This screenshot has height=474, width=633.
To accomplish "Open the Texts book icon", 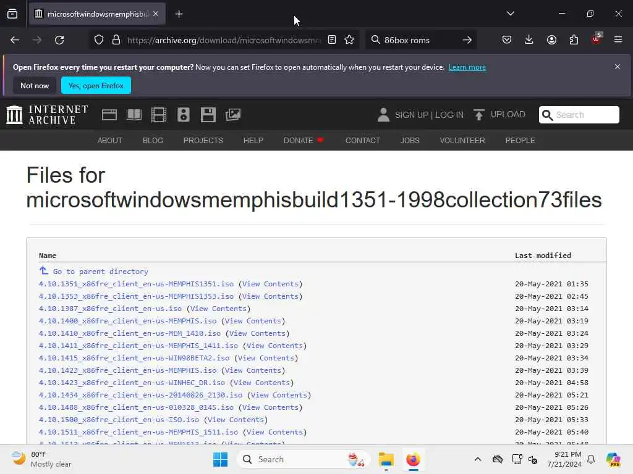I will 134,115.
